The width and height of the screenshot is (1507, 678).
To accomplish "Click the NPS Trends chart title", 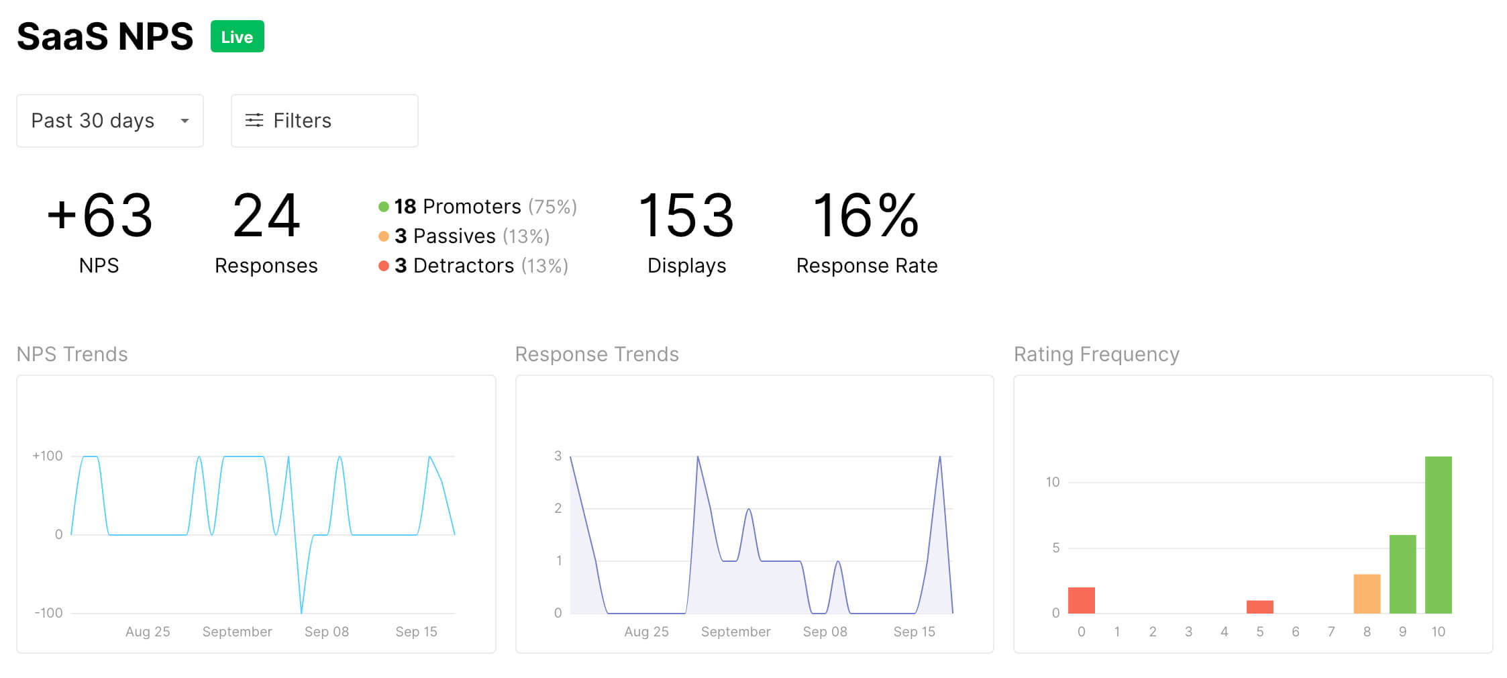I will click(72, 354).
